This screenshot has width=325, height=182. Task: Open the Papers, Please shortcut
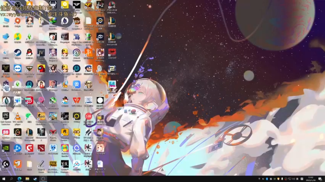coord(53,132)
